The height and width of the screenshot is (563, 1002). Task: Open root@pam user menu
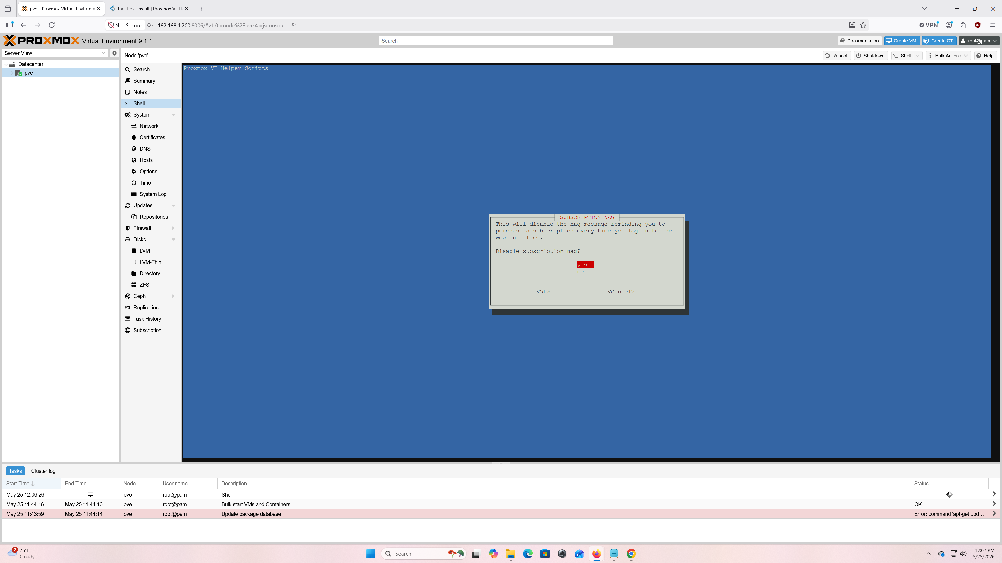point(979,41)
